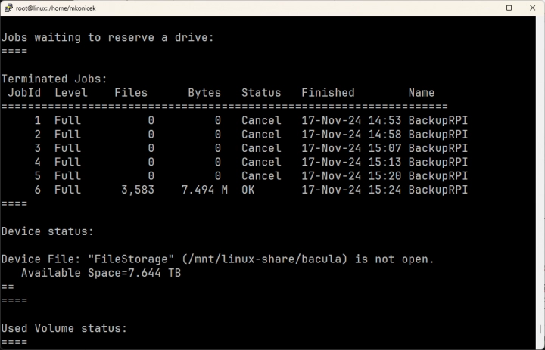Click the Name column header

tap(422, 93)
